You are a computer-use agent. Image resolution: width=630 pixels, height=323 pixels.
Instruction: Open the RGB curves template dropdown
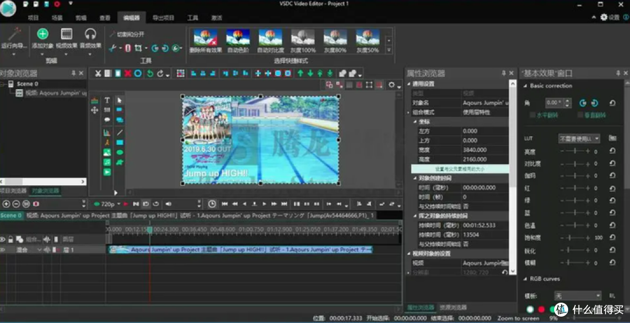tap(577, 296)
